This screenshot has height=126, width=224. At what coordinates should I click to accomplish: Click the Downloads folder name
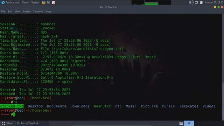80,106
